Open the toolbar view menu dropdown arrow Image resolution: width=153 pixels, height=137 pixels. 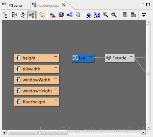(144, 15)
